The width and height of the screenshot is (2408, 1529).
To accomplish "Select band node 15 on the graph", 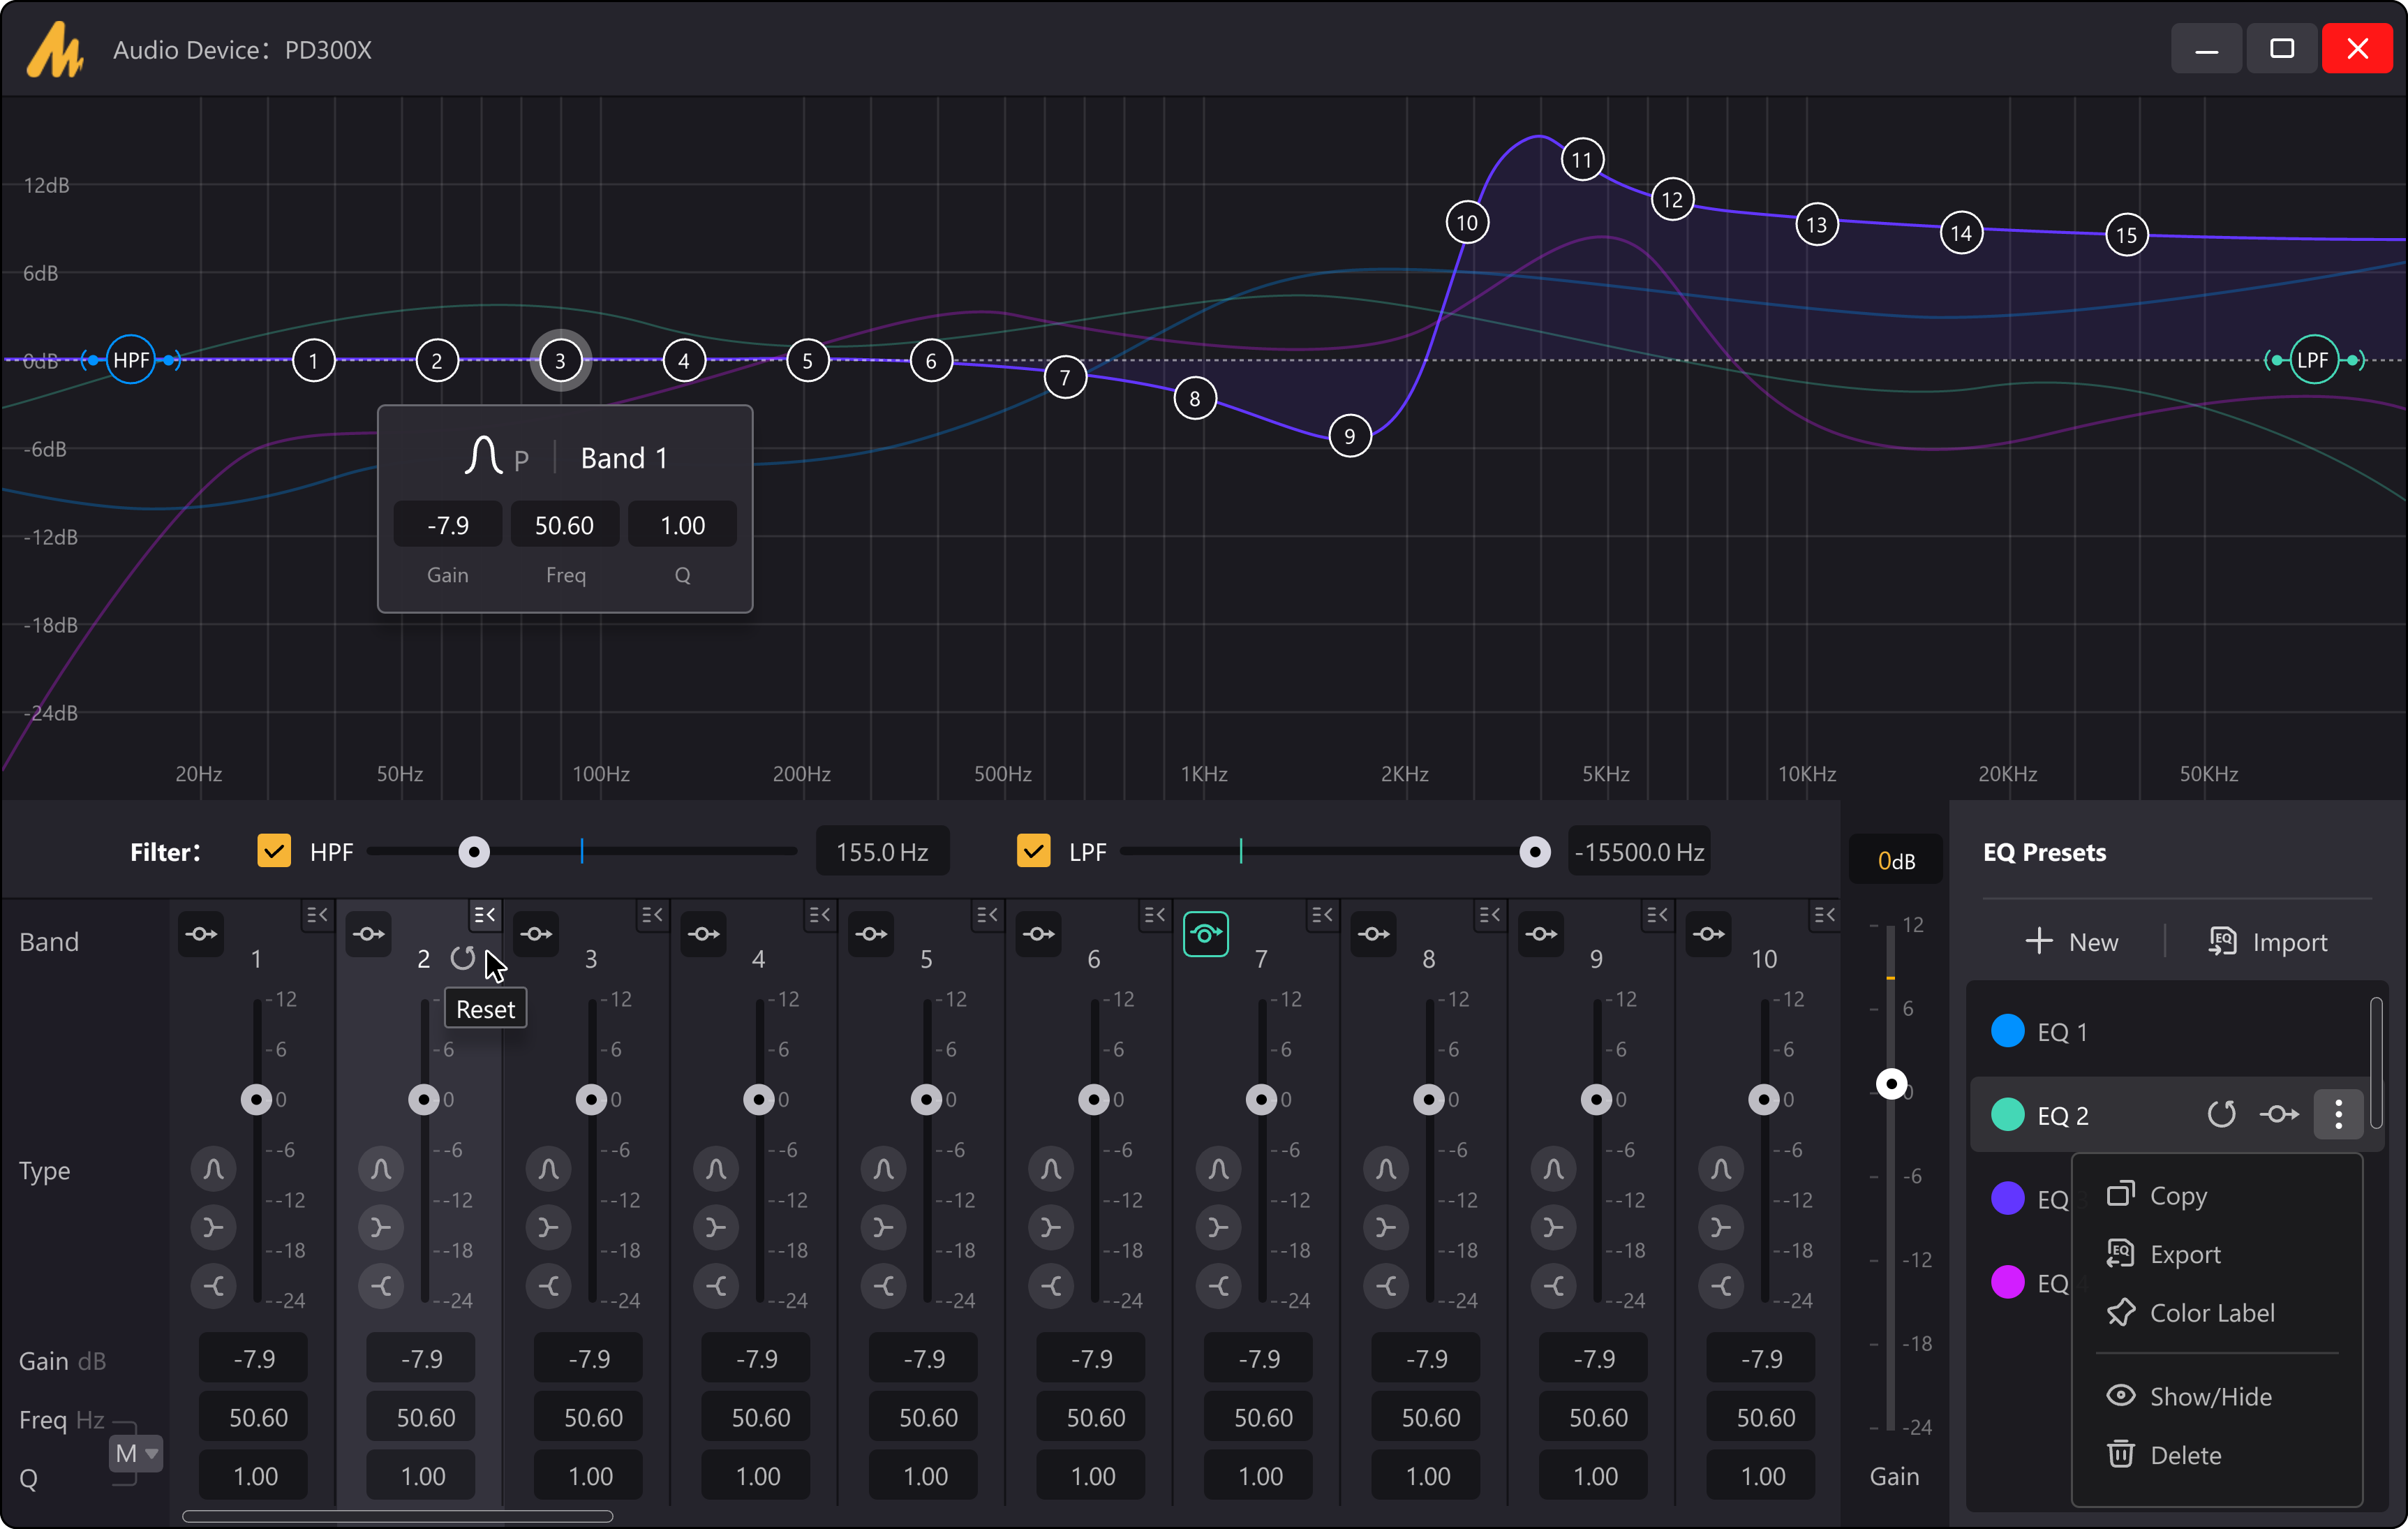I will pyautogui.click(x=2126, y=235).
